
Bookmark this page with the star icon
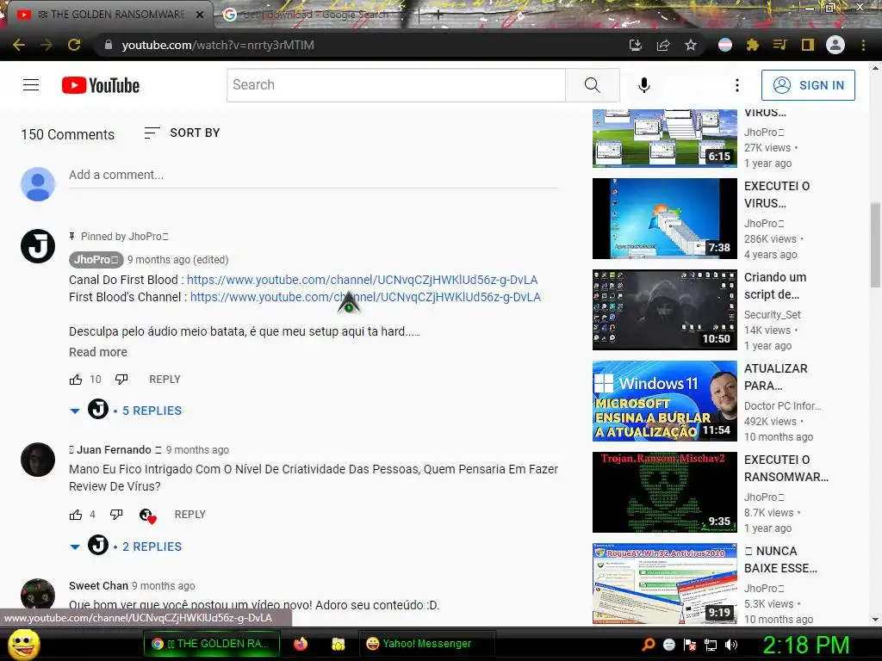691,45
